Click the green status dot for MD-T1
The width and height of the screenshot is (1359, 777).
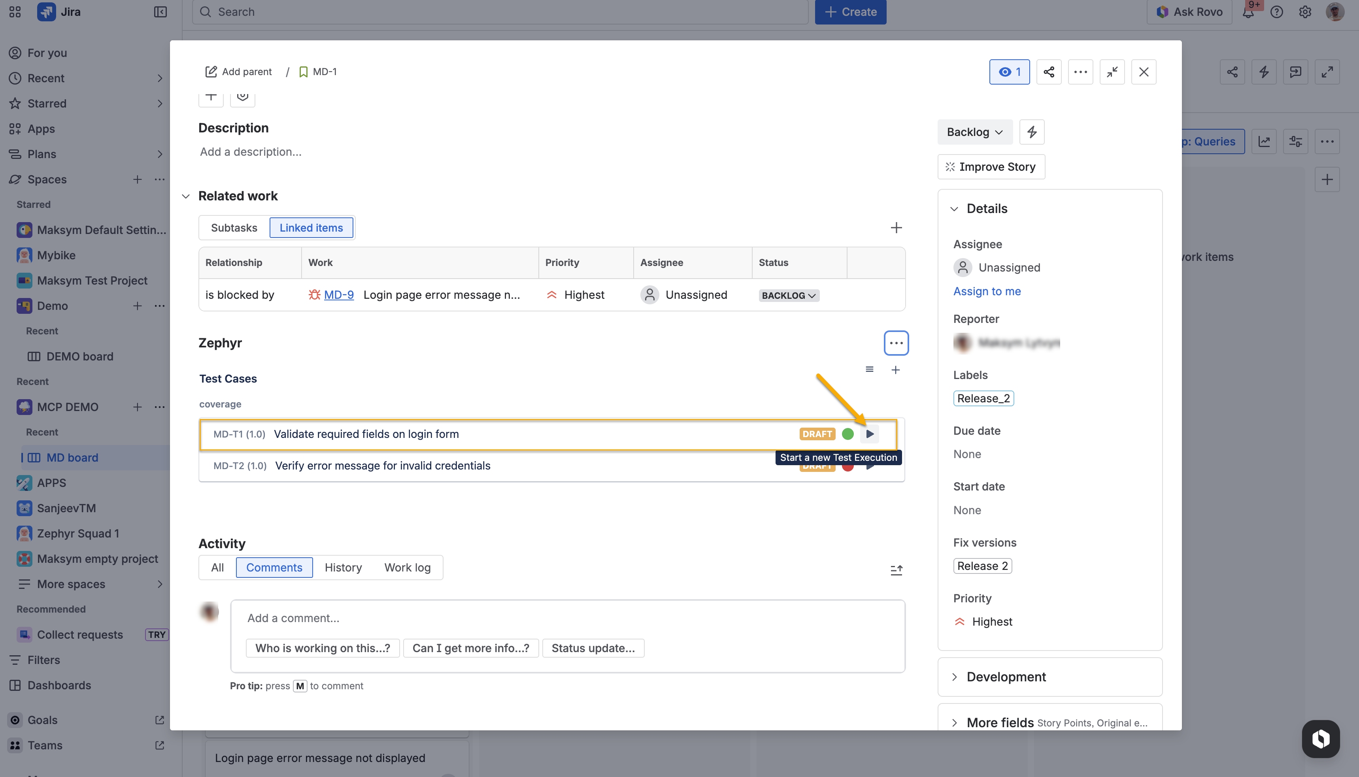coord(847,434)
